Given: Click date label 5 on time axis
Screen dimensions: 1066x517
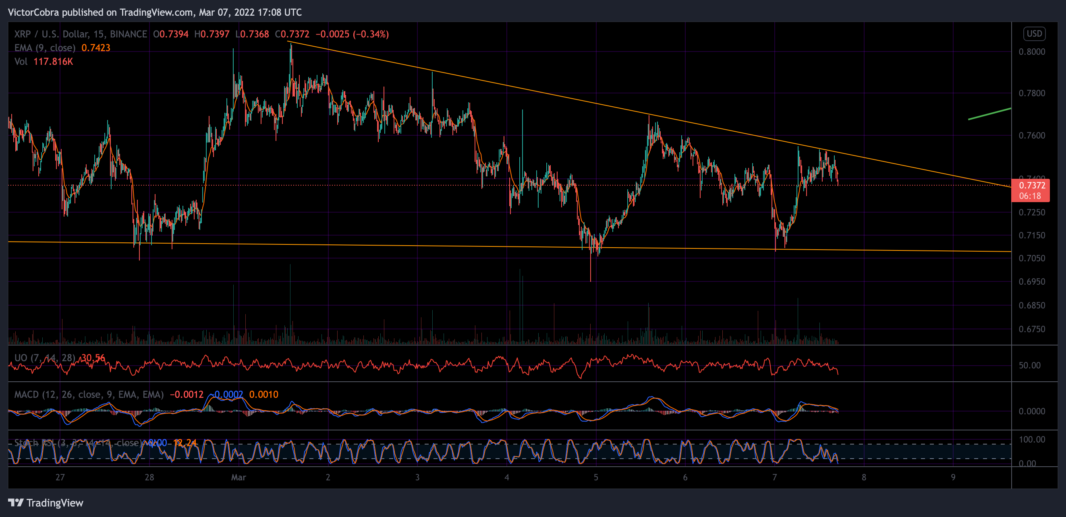Looking at the screenshot, I should click(x=596, y=477).
